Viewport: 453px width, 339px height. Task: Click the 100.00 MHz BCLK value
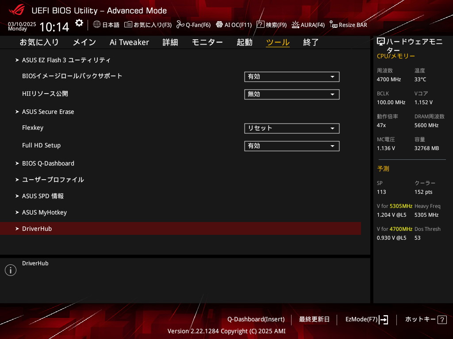coord(391,102)
